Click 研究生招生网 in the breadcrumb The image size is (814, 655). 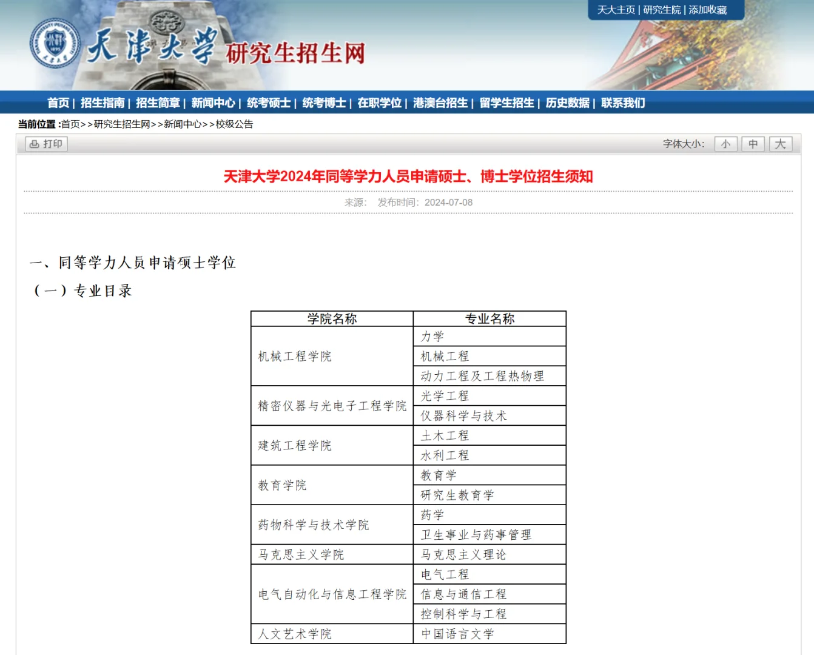tap(122, 124)
